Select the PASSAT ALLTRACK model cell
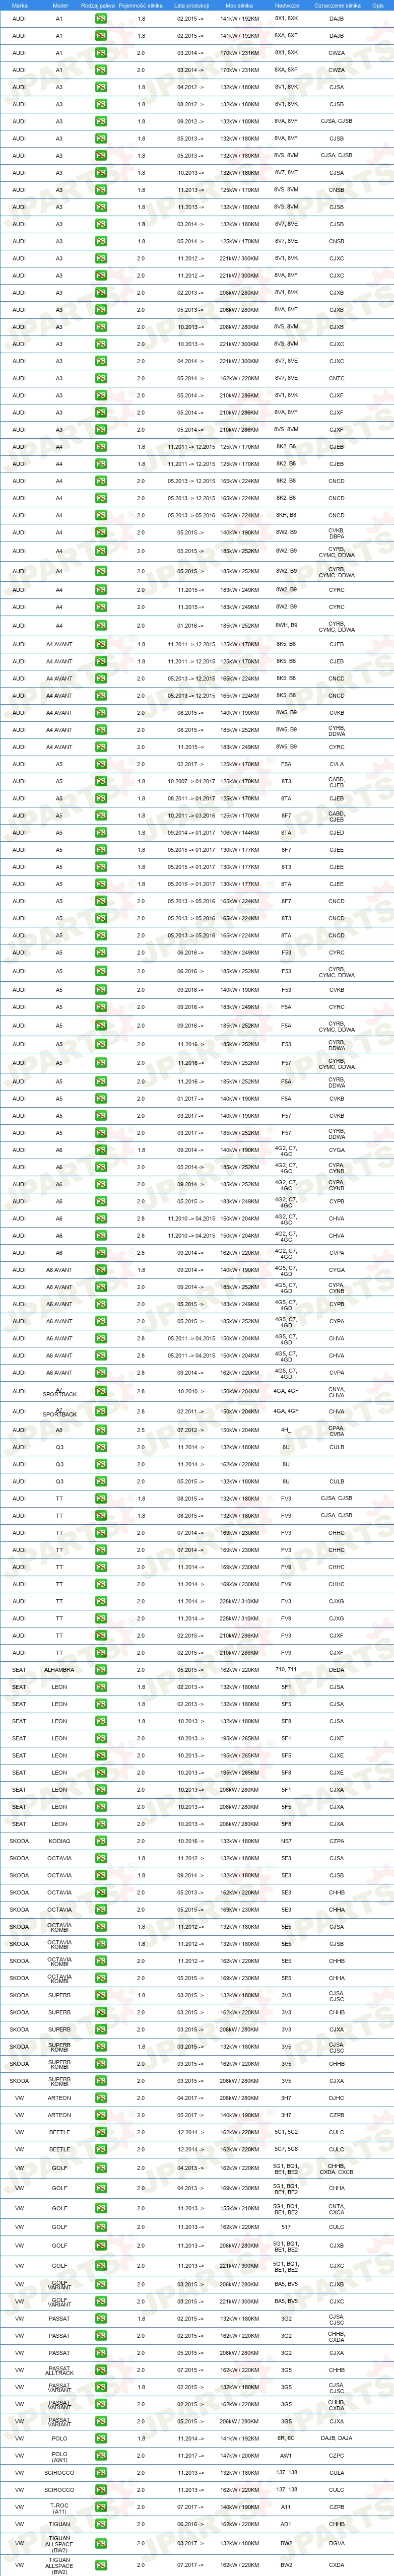This screenshot has width=394, height=2576. tap(59, 2370)
